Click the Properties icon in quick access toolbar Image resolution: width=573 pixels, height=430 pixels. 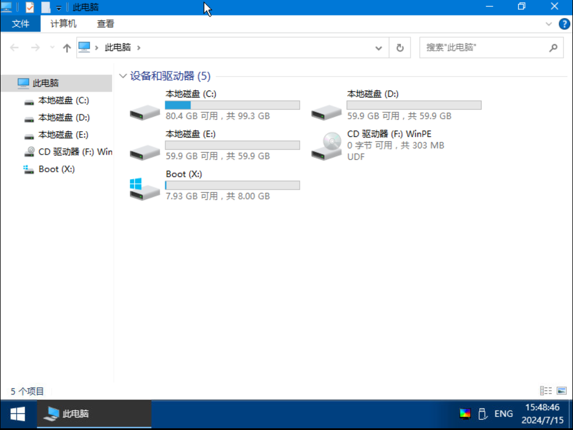[x=30, y=7]
